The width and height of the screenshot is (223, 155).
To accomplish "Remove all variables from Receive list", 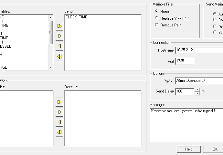I will (x=59, y=132).
